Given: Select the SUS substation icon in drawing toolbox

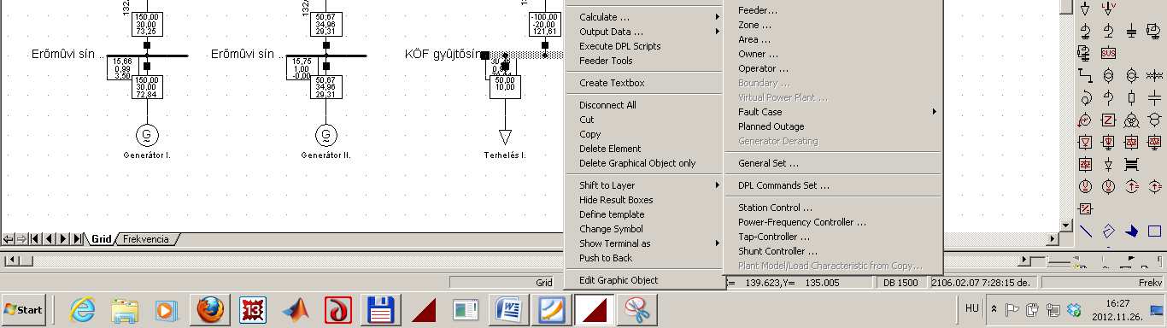Looking at the screenshot, I should [1108, 52].
